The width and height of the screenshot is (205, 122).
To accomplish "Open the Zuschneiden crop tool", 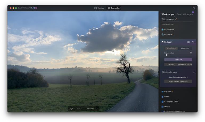I will coord(169,19).
